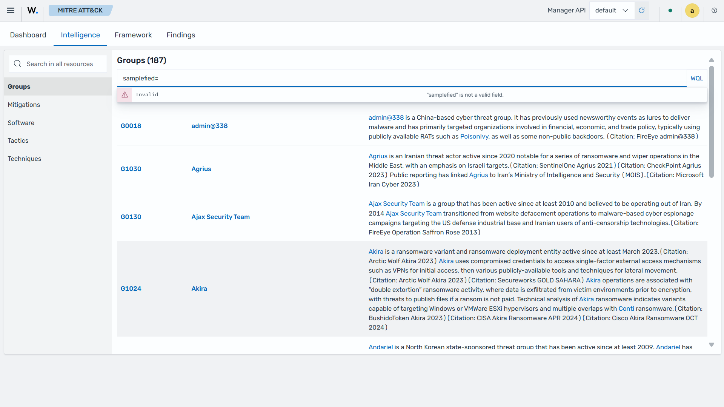The width and height of the screenshot is (724, 407).
Task: Open group ID G1024
Action: coord(131,289)
